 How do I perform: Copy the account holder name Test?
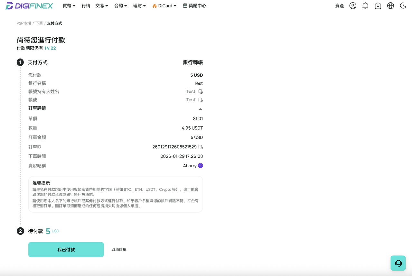click(201, 92)
